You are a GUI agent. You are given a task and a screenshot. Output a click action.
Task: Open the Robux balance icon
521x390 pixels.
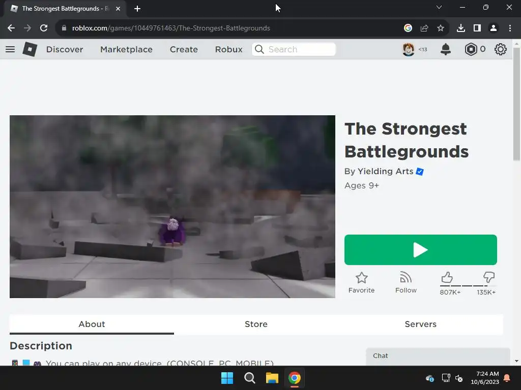(x=471, y=49)
